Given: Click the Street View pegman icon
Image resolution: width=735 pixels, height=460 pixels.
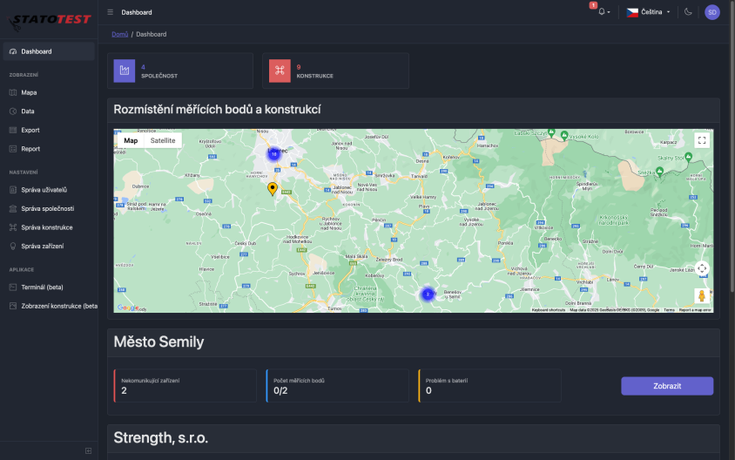Looking at the screenshot, I should click(702, 295).
